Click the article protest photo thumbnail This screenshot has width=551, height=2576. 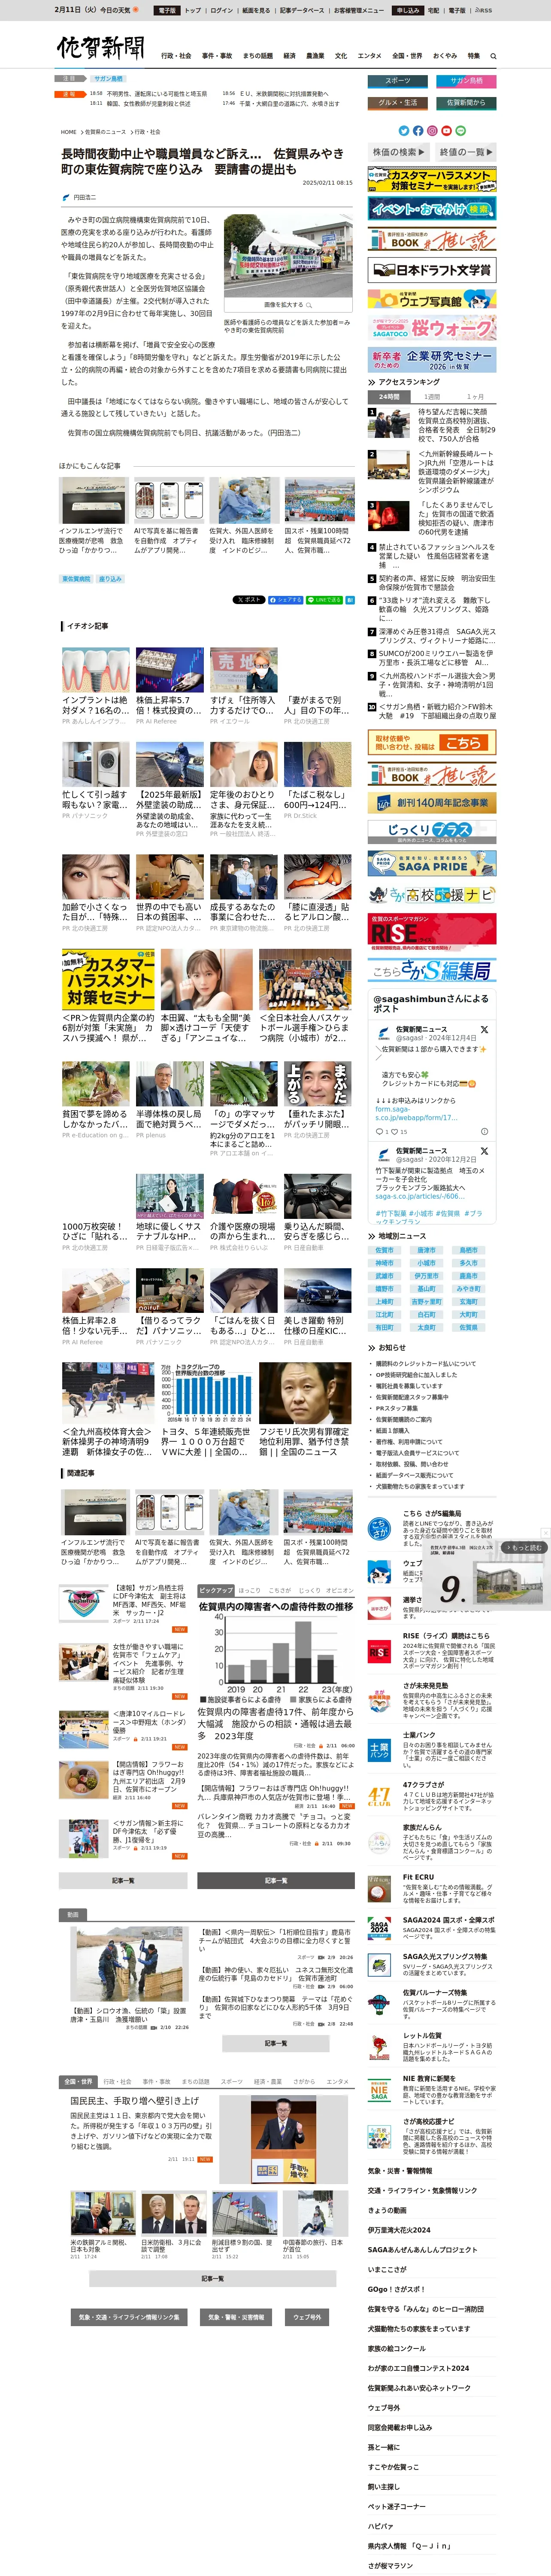(288, 256)
